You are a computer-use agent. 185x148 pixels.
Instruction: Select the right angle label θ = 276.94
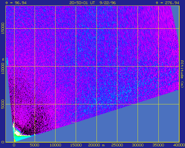tap(168, 3)
